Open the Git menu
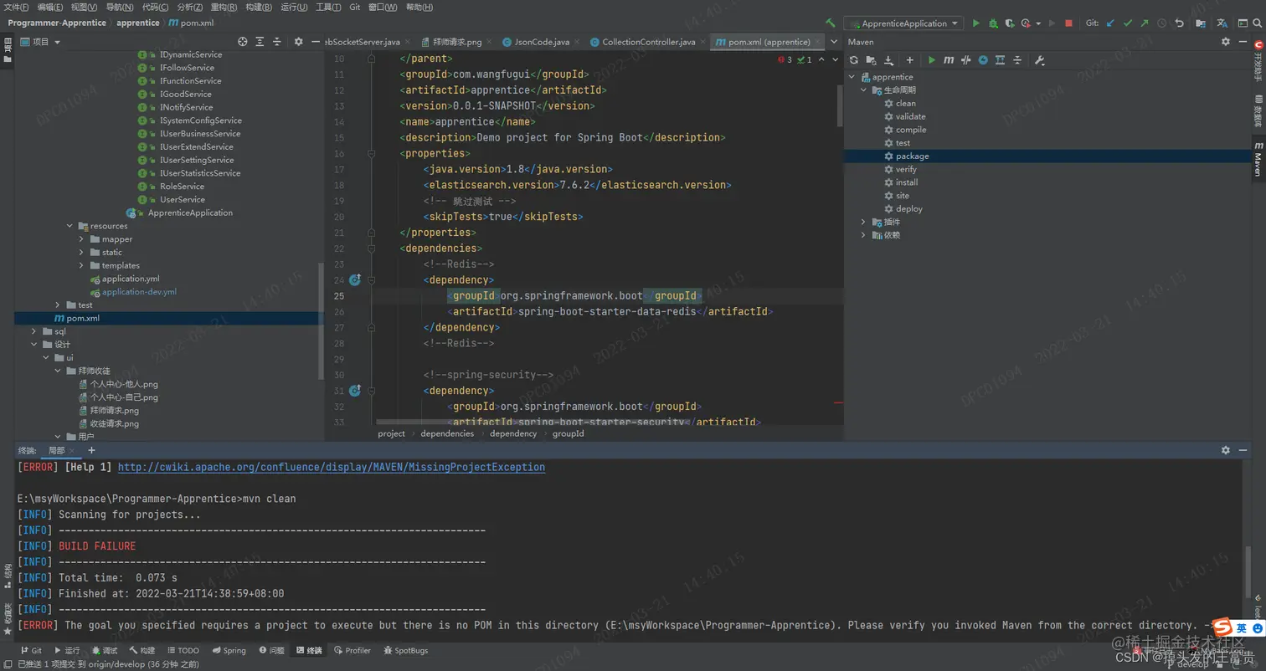This screenshot has width=1266, height=671. [355, 7]
